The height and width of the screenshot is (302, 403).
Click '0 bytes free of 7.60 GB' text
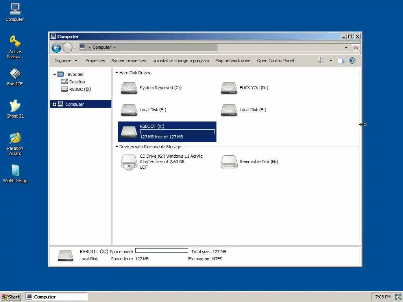[162, 162]
